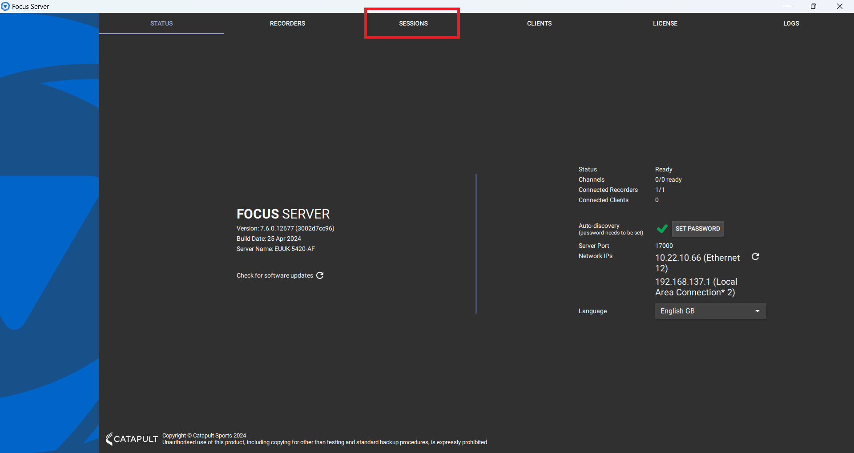Image resolution: width=854 pixels, height=453 pixels.
Task: Open the Logs tab
Action: pos(791,24)
